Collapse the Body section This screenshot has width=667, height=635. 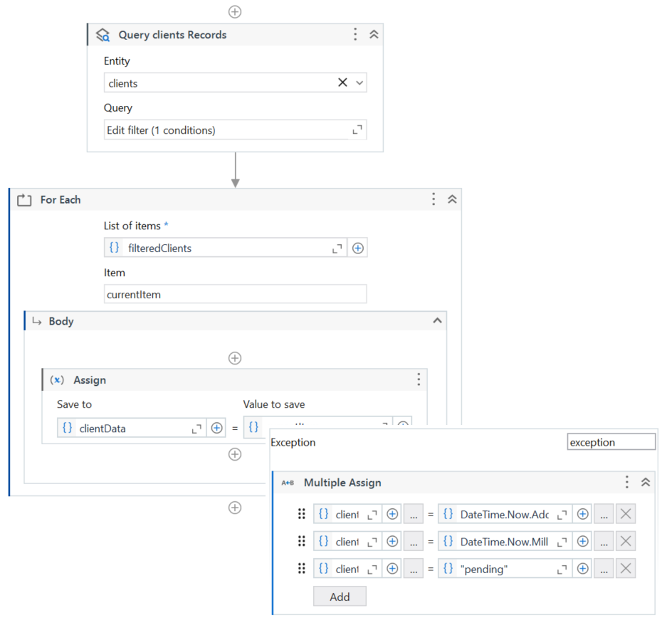click(437, 321)
